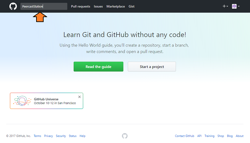The height and width of the screenshot is (143, 250).
Task: Click the GitHub Octocat logo in header
Action: 13,6
